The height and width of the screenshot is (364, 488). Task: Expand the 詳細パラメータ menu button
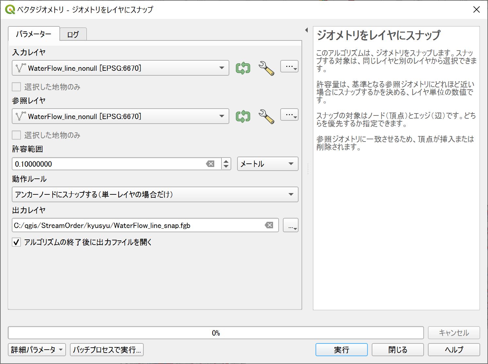[37, 350]
